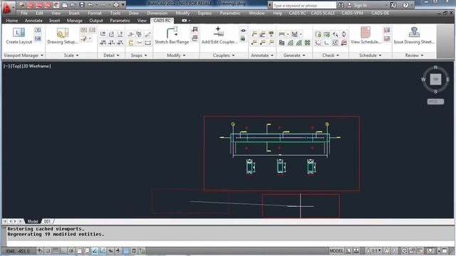456x256 pixels.
Task: Toggle Object Snap in status bar
Action: [x=79, y=251]
